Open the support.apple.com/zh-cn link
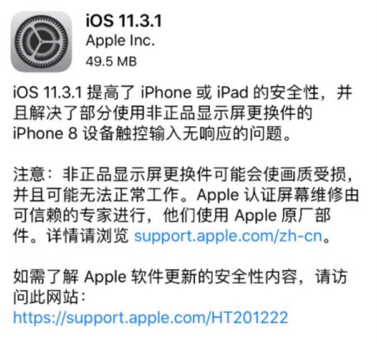 coord(228,236)
